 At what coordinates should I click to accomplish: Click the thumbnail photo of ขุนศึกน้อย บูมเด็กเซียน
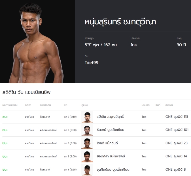coord(87,170)
